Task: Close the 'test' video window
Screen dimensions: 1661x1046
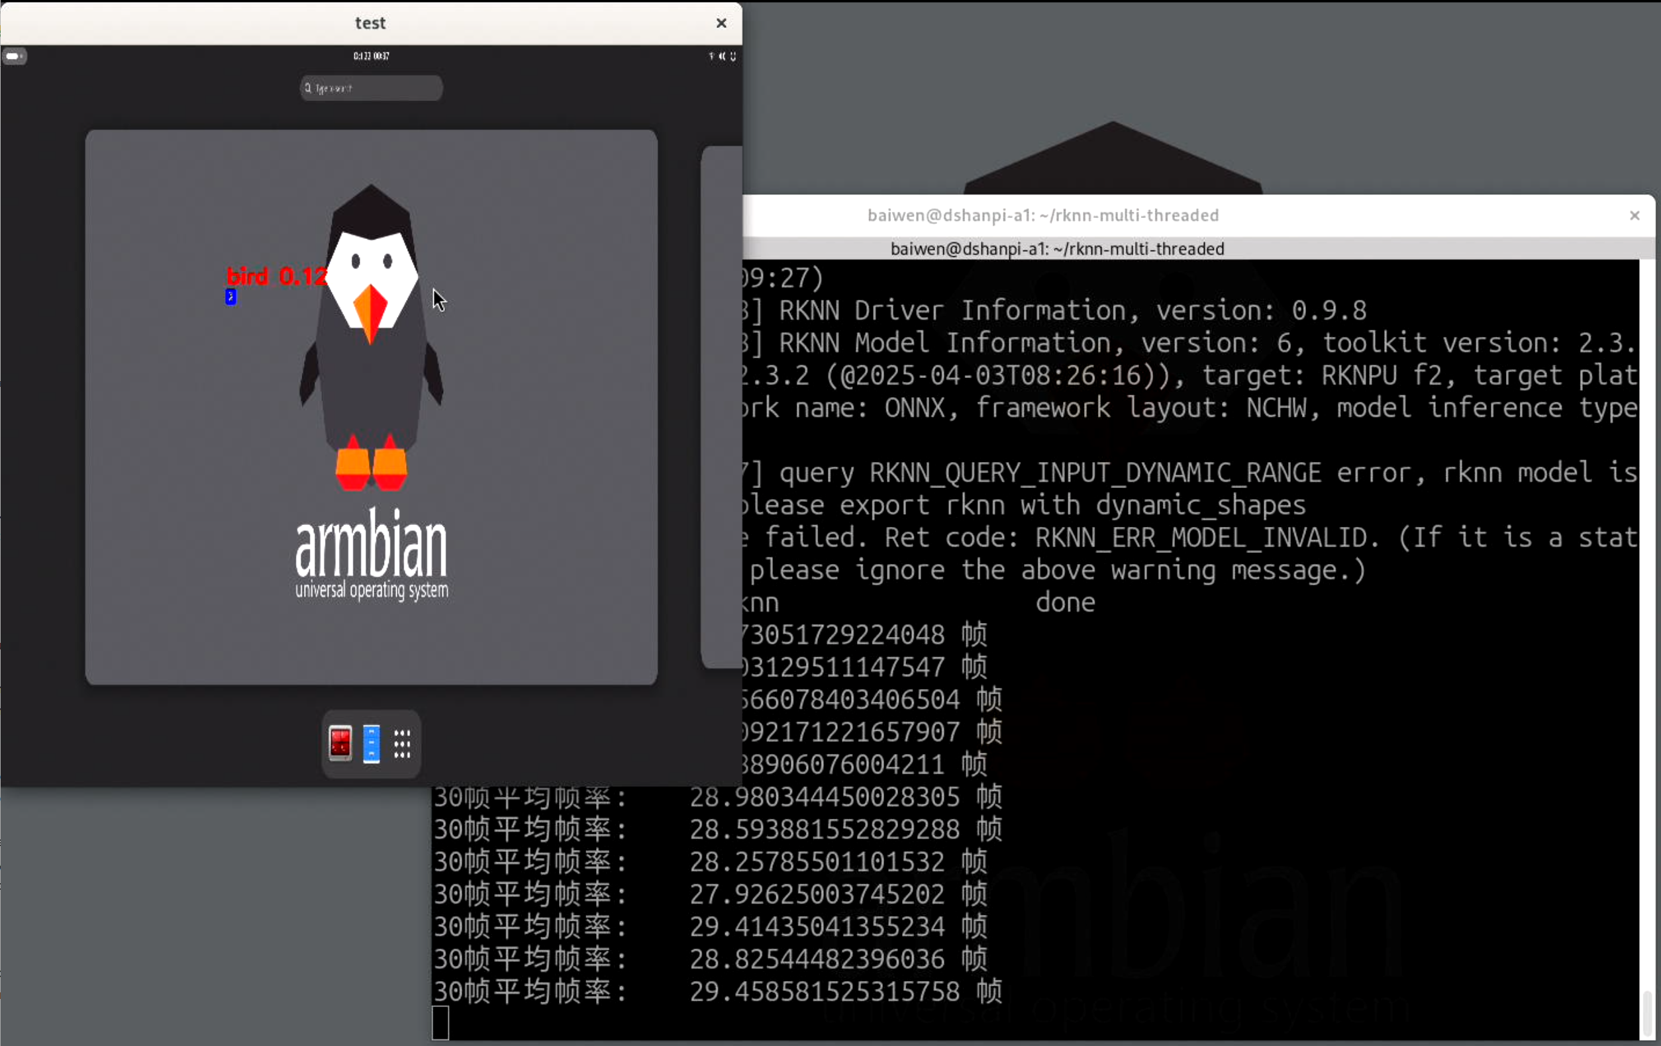Action: click(721, 23)
